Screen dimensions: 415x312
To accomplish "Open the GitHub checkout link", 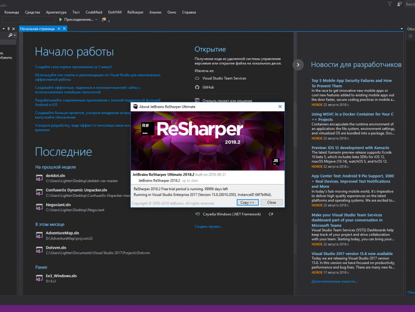I will (x=208, y=87).
